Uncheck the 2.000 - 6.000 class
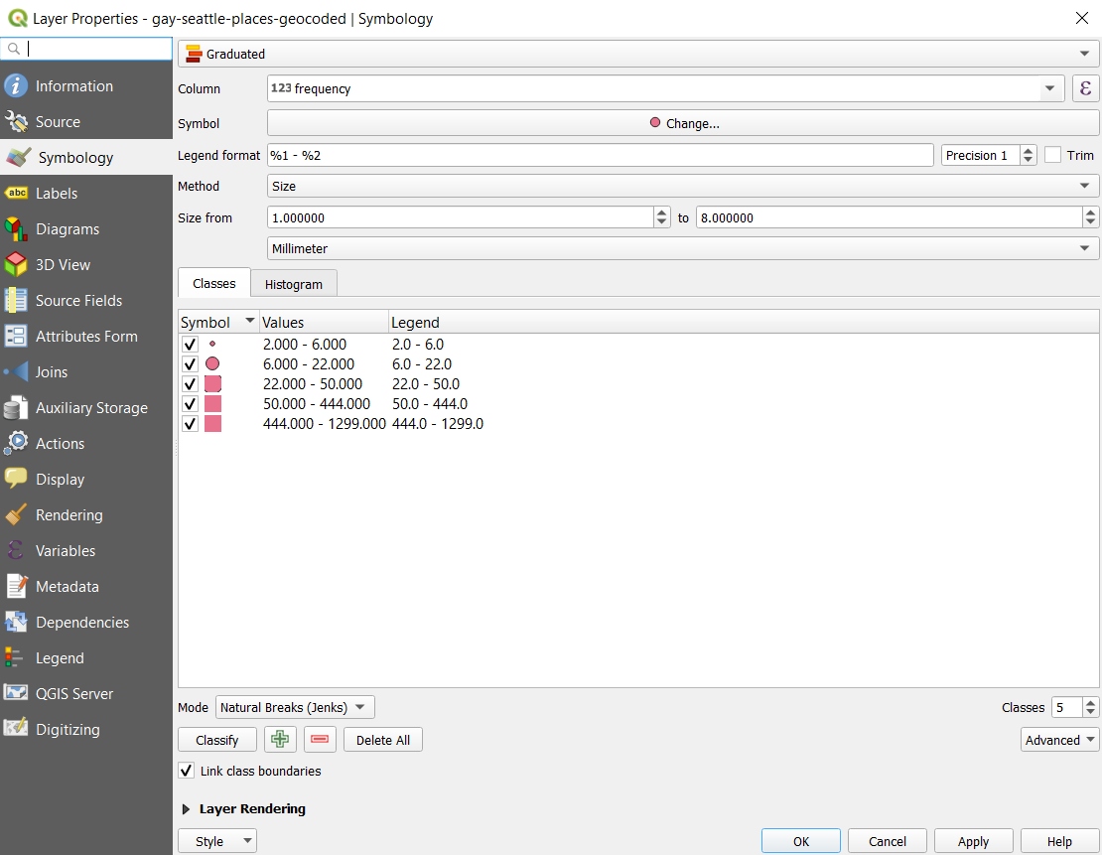This screenshot has height=855, width=1102. (x=190, y=345)
